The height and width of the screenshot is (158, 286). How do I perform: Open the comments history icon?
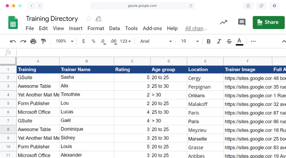point(242,22)
